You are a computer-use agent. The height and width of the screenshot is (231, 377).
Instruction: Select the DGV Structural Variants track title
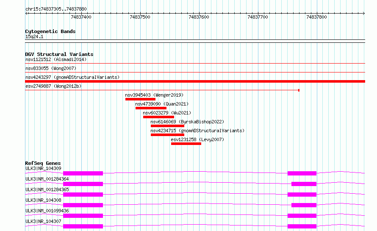[59, 54]
